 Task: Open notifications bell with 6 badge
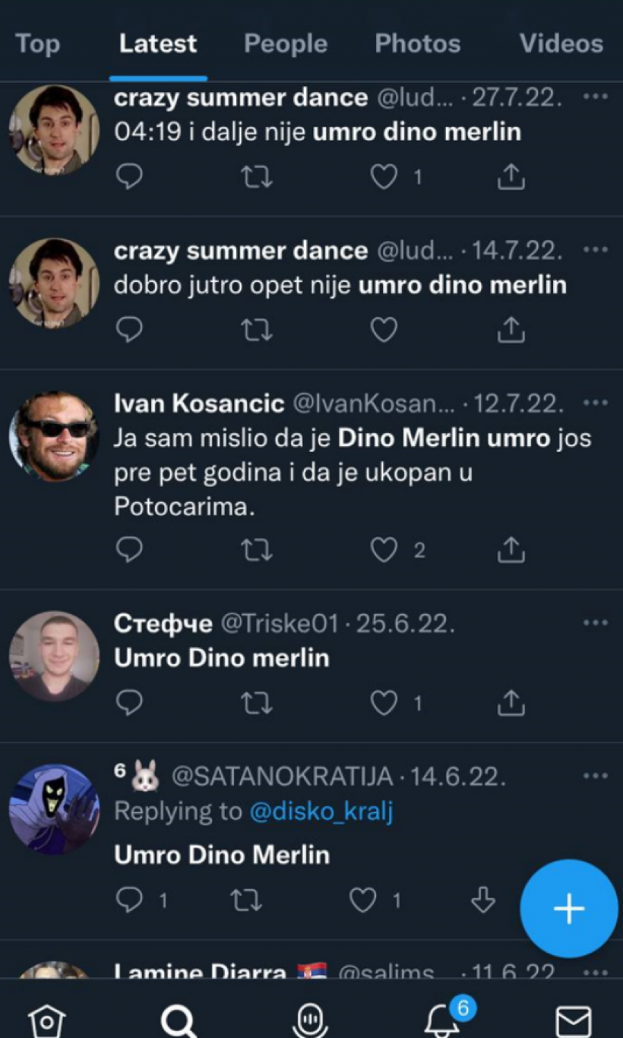tap(442, 1019)
